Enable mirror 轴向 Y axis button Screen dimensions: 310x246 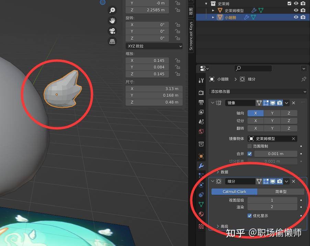[x=272, y=113]
